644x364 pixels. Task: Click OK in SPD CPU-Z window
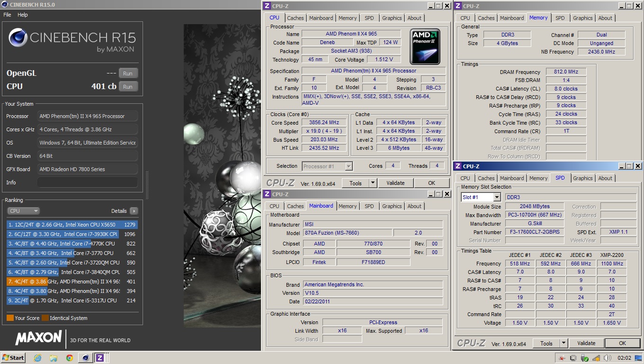point(622,343)
